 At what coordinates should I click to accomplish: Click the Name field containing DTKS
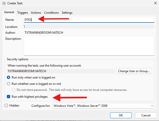coord(89,20)
